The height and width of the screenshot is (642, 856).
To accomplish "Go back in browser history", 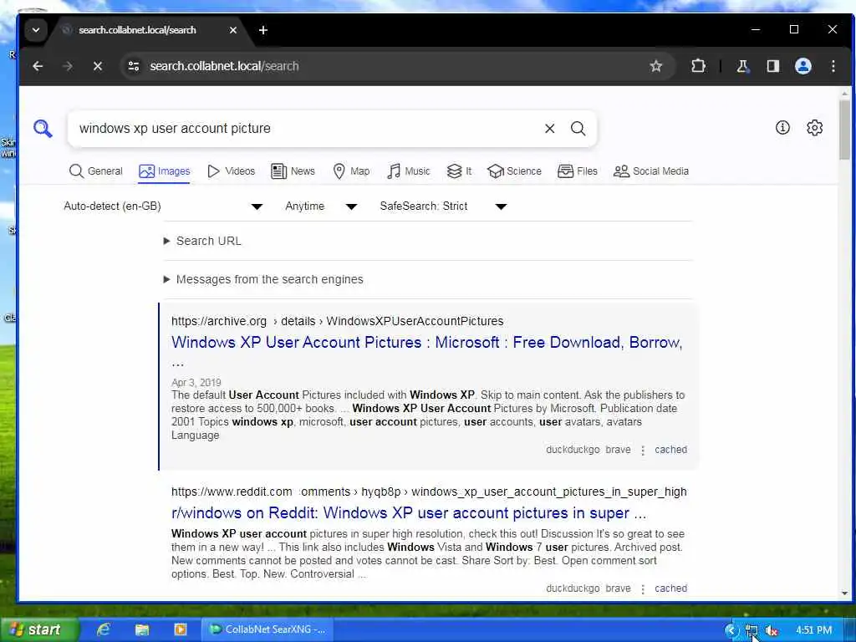I will pyautogui.click(x=38, y=66).
